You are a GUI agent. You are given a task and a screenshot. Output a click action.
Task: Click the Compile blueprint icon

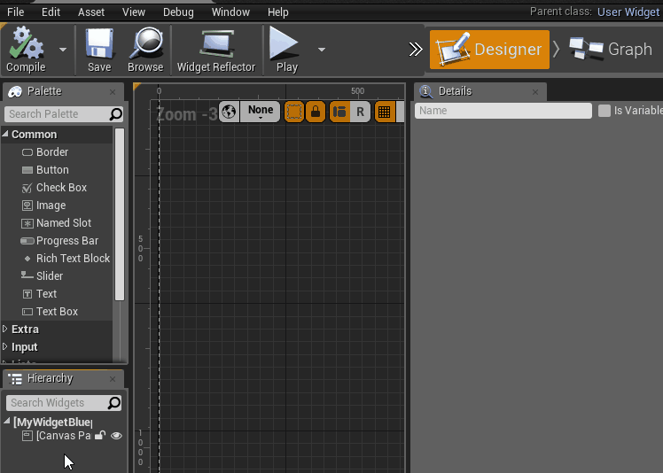tap(26, 44)
